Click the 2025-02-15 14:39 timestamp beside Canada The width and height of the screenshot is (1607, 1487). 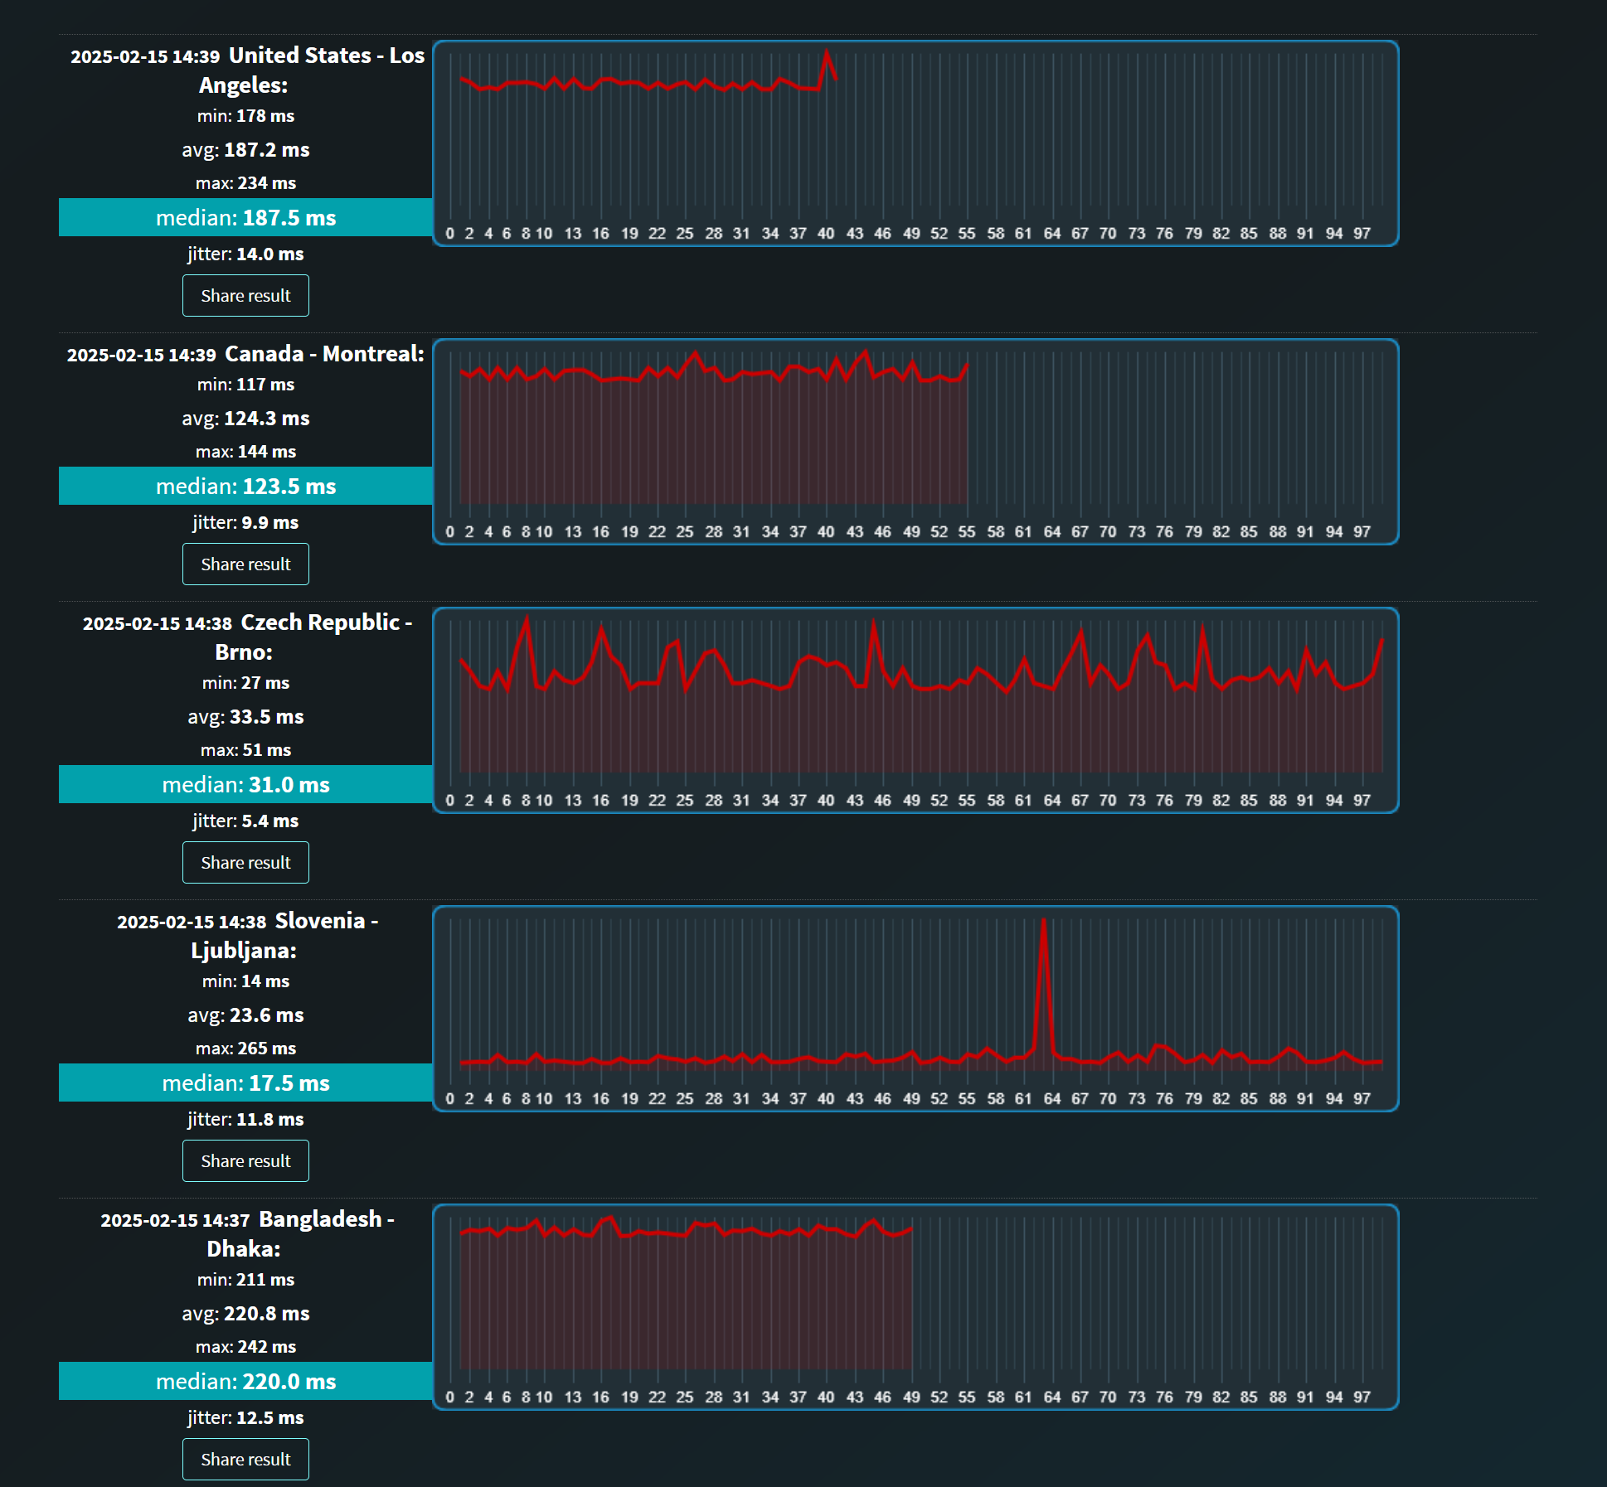click(141, 356)
